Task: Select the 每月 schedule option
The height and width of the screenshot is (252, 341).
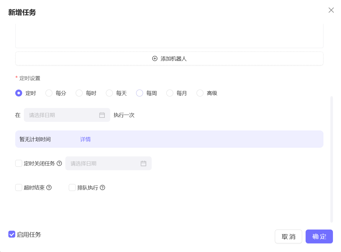Action: [x=169, y=93]
